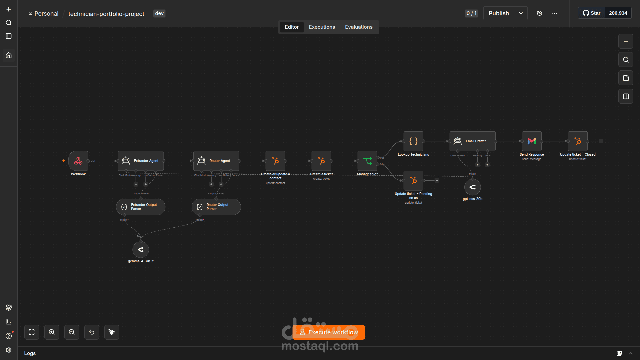Open the workflow history icon
The height and width of the screenshot is (360, 640).
[539, 13]
